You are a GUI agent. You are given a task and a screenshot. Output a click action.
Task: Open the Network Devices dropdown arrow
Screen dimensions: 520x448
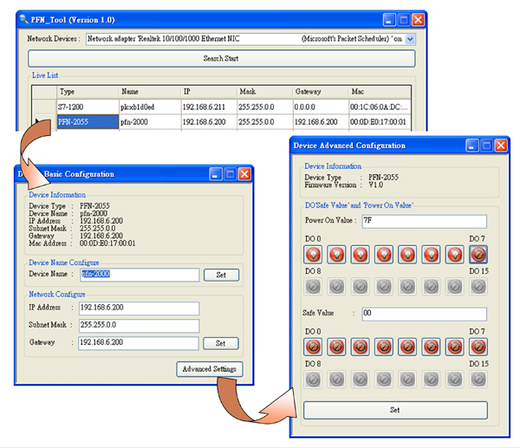pos(410,39)
